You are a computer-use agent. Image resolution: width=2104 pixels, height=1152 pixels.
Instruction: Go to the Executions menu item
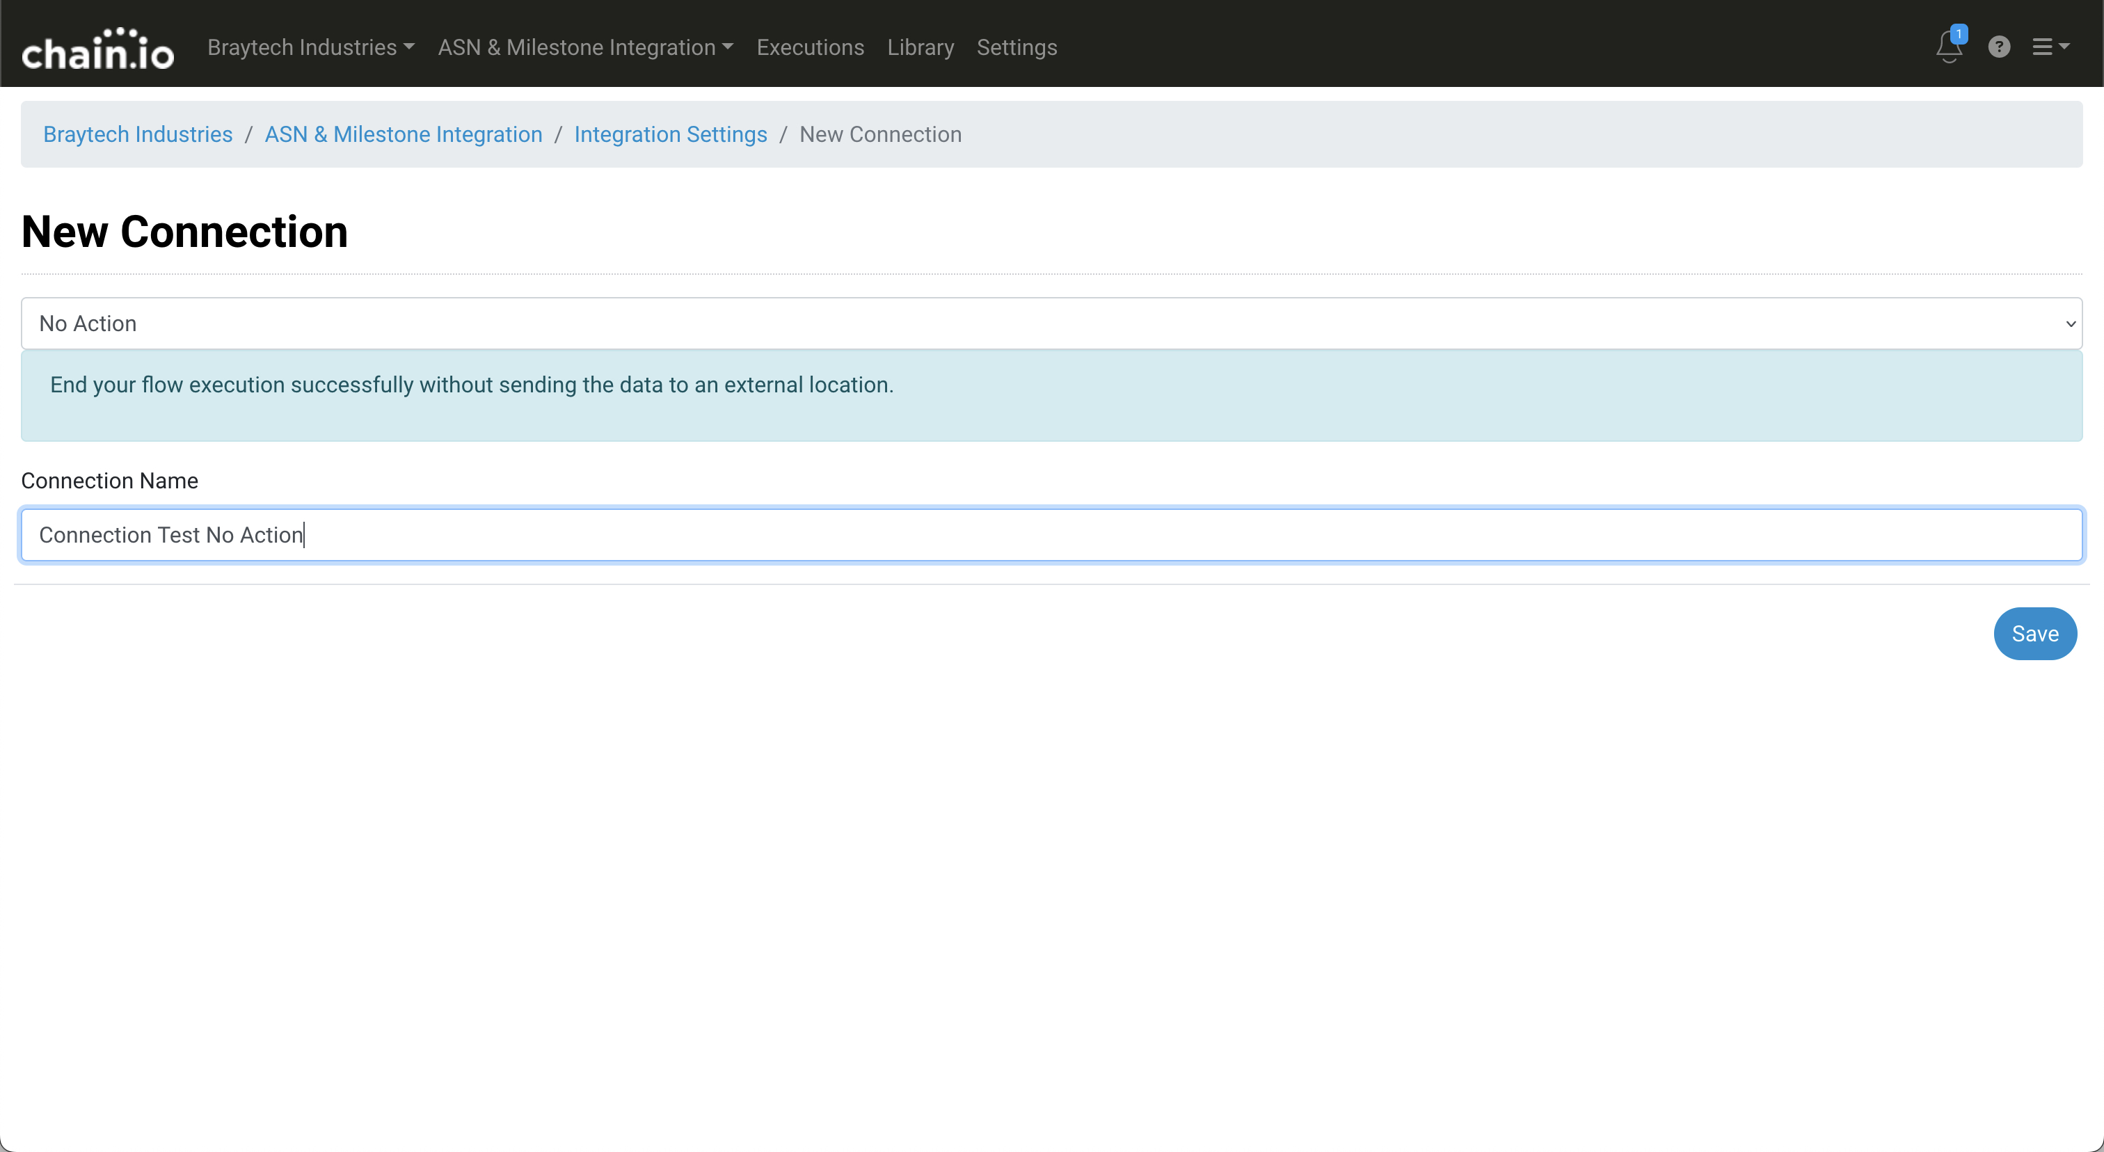pos(809,47)
